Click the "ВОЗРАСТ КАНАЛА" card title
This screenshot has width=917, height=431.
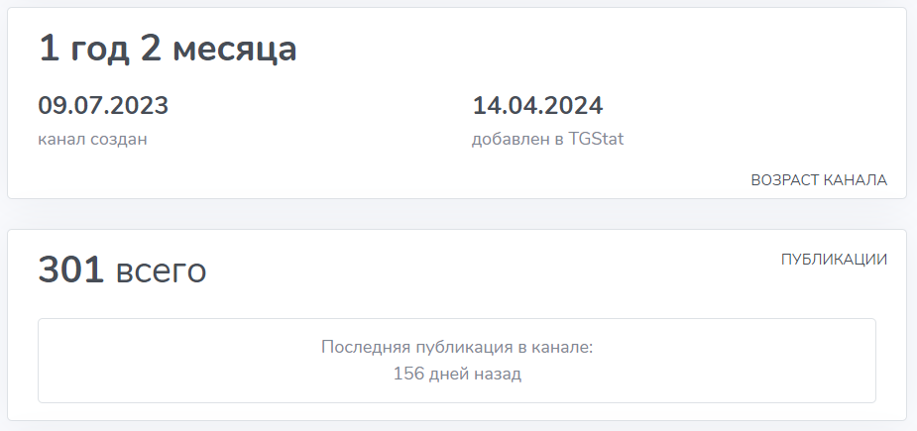[818, 180]
